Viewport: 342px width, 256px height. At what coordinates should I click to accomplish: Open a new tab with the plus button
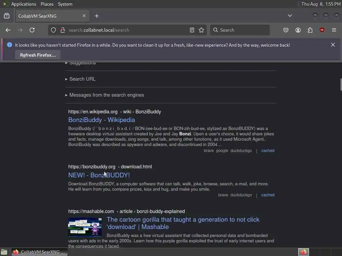97,16
